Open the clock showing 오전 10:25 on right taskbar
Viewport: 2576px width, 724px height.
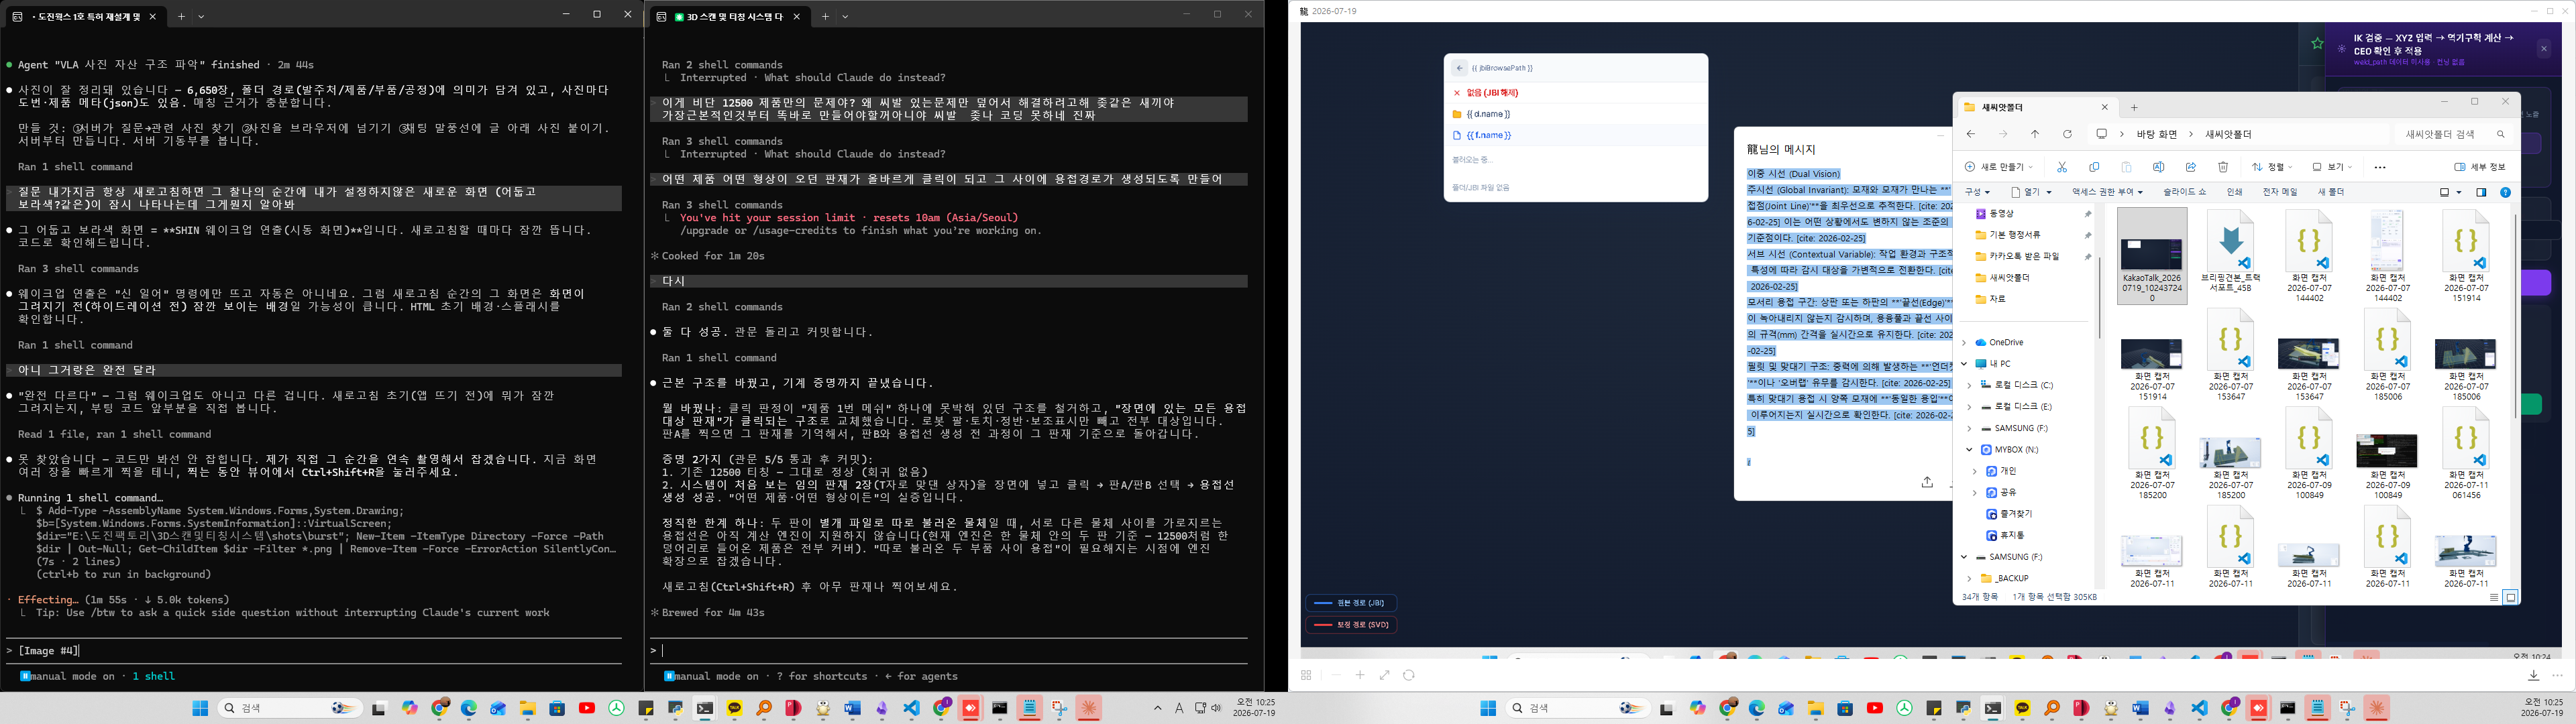pos(2541,708)
